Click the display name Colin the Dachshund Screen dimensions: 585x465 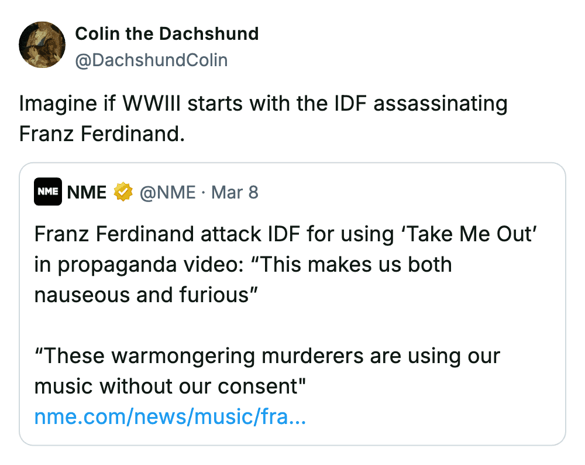[x=167, y=33]
